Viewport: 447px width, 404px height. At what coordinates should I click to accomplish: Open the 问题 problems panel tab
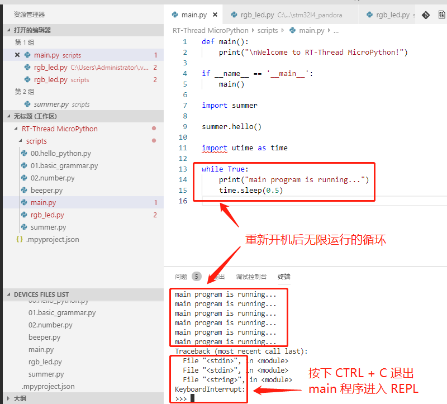181,277
